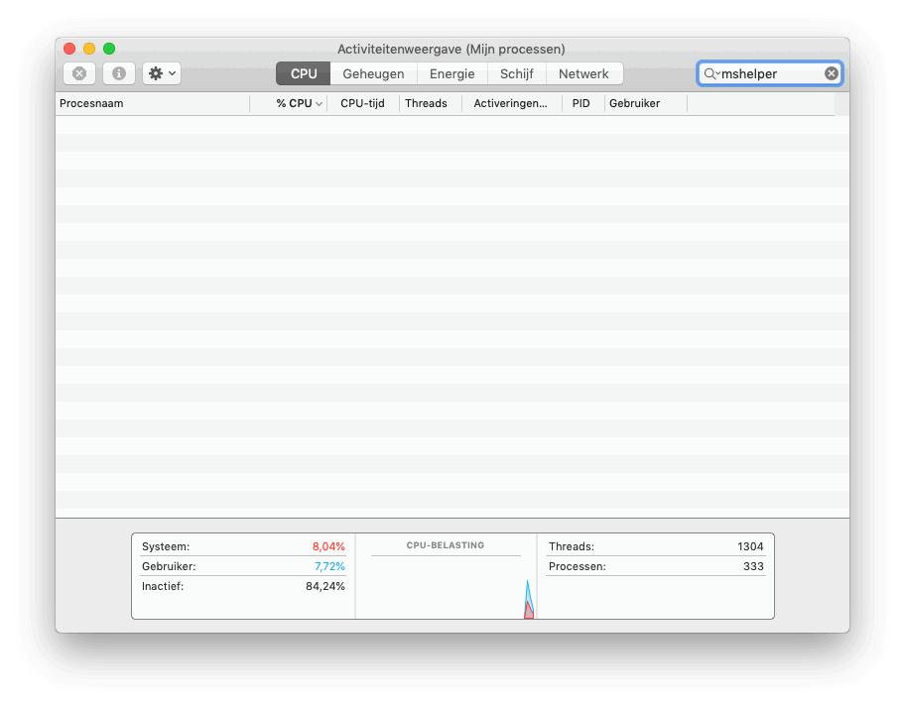Go to the Netwerk tab
This screenshot has width=905, height=706.
pyautogui.click(x=583, y=73)
